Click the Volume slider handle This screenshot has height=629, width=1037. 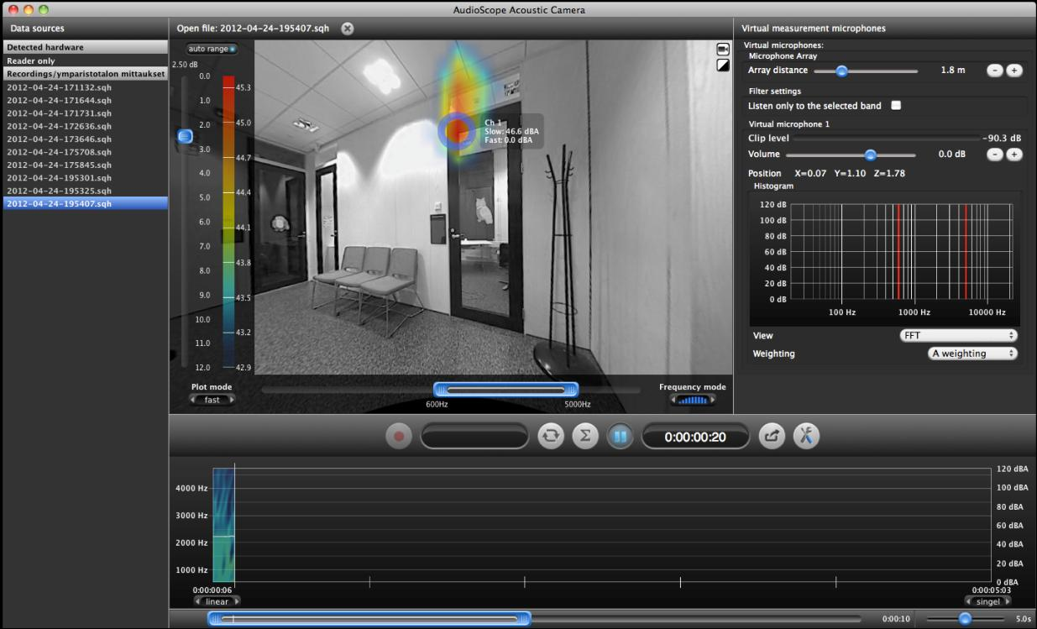pyautogui.click(x=871, y=155)
